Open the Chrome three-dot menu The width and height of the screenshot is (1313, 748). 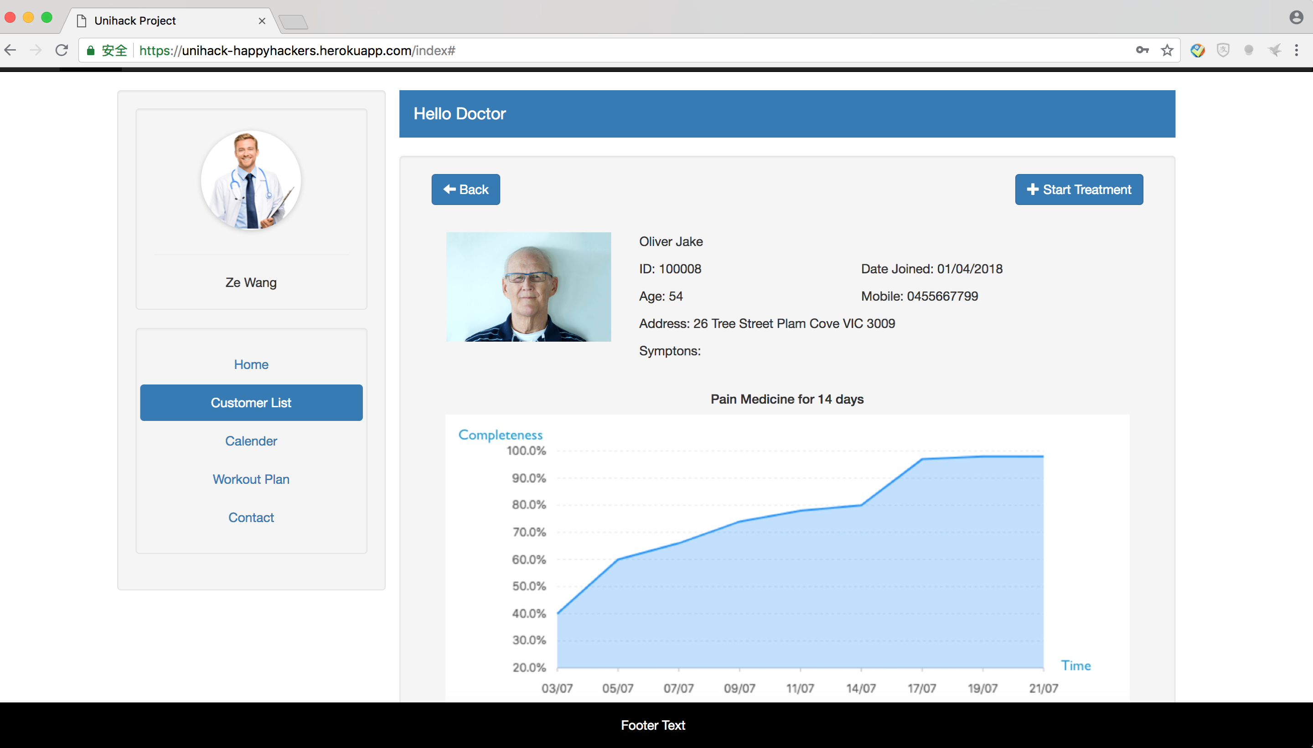1297,51
